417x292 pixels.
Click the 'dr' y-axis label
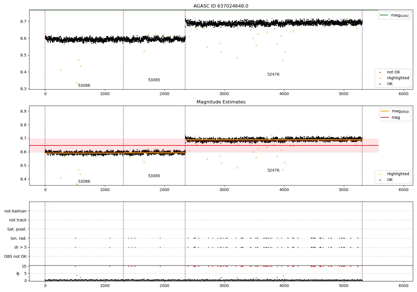(x=18, y=273)
